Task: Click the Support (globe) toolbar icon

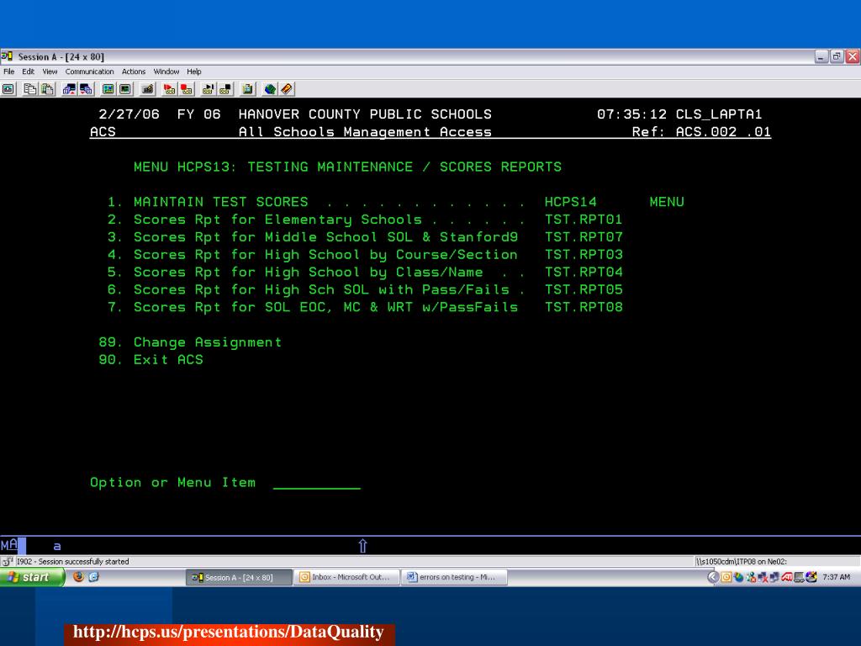Action: click(270, 89)
